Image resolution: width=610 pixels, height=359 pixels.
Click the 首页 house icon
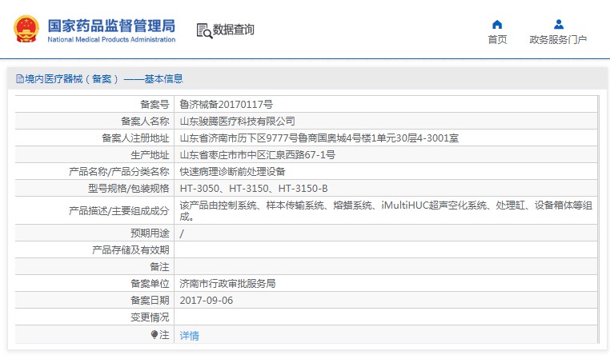(497, 24)
